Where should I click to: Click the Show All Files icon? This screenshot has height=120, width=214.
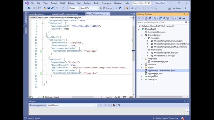coord(168,18)
